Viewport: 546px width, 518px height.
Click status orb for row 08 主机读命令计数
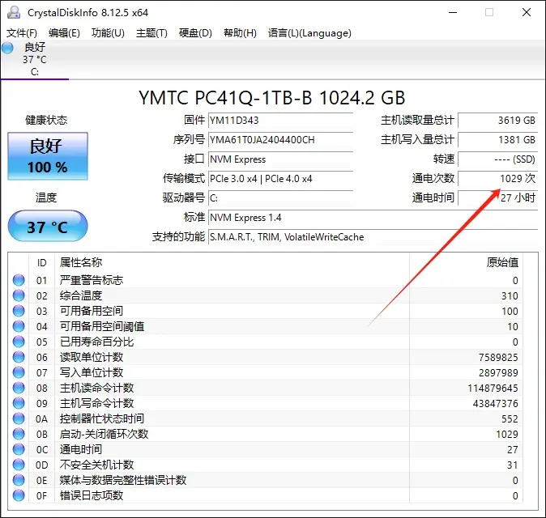19,388
